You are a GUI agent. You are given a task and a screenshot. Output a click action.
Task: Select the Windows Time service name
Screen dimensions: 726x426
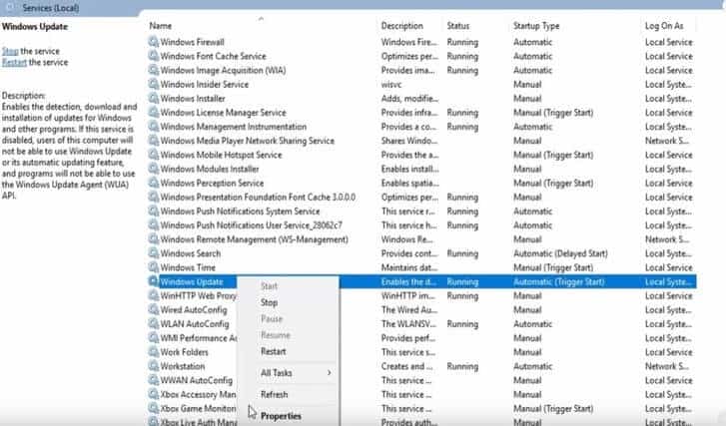(x=188, y=267)
